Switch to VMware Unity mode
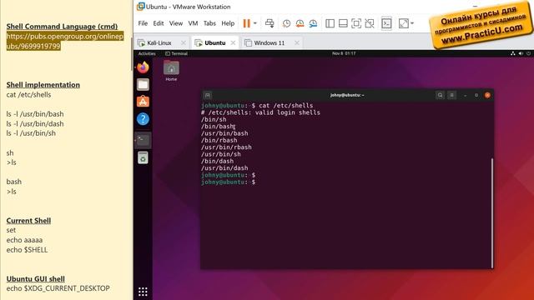The height and width of the screenshot is (300, 534). click(370, 23)
